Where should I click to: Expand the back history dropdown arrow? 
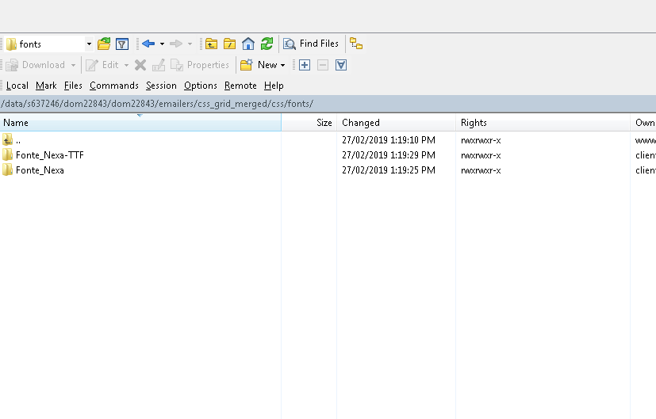162,44
